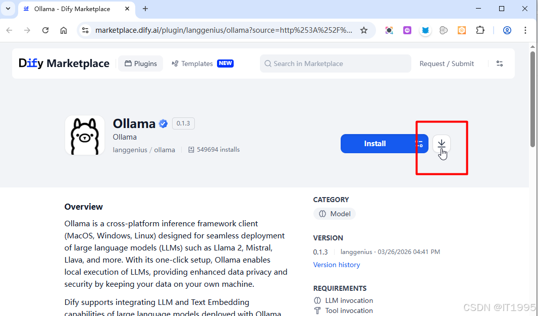The width and height of the screenshot is (538, 316).
Task: Click the blue cat extension icon
Action: click(x=425, y=30)
